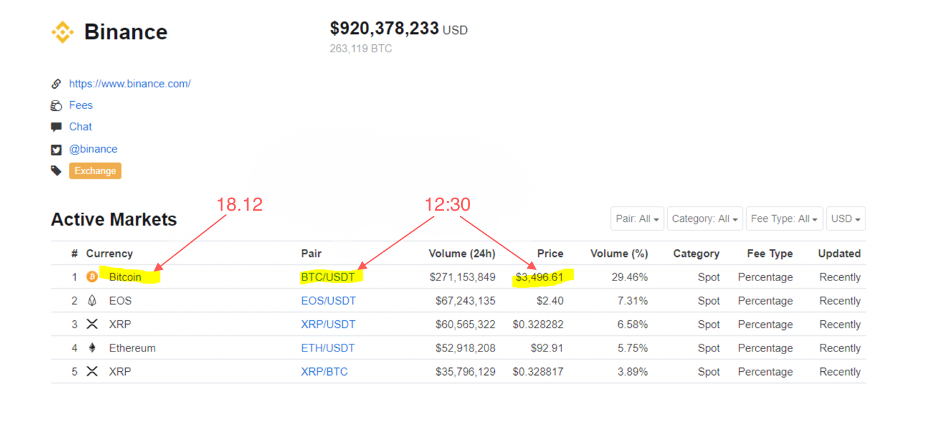
Task: Click the Twitter icon beside @binance
Action: pos(57,149)
